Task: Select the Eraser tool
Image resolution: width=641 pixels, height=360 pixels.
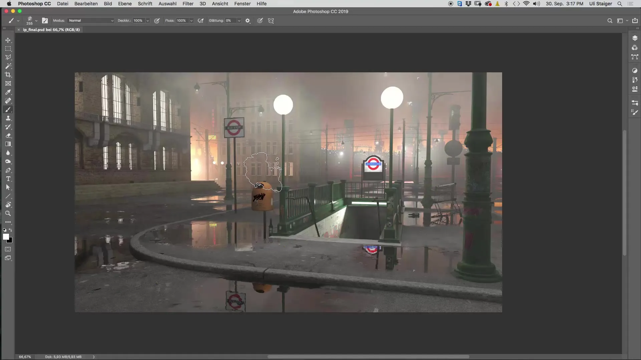Action: click(8, 135)
